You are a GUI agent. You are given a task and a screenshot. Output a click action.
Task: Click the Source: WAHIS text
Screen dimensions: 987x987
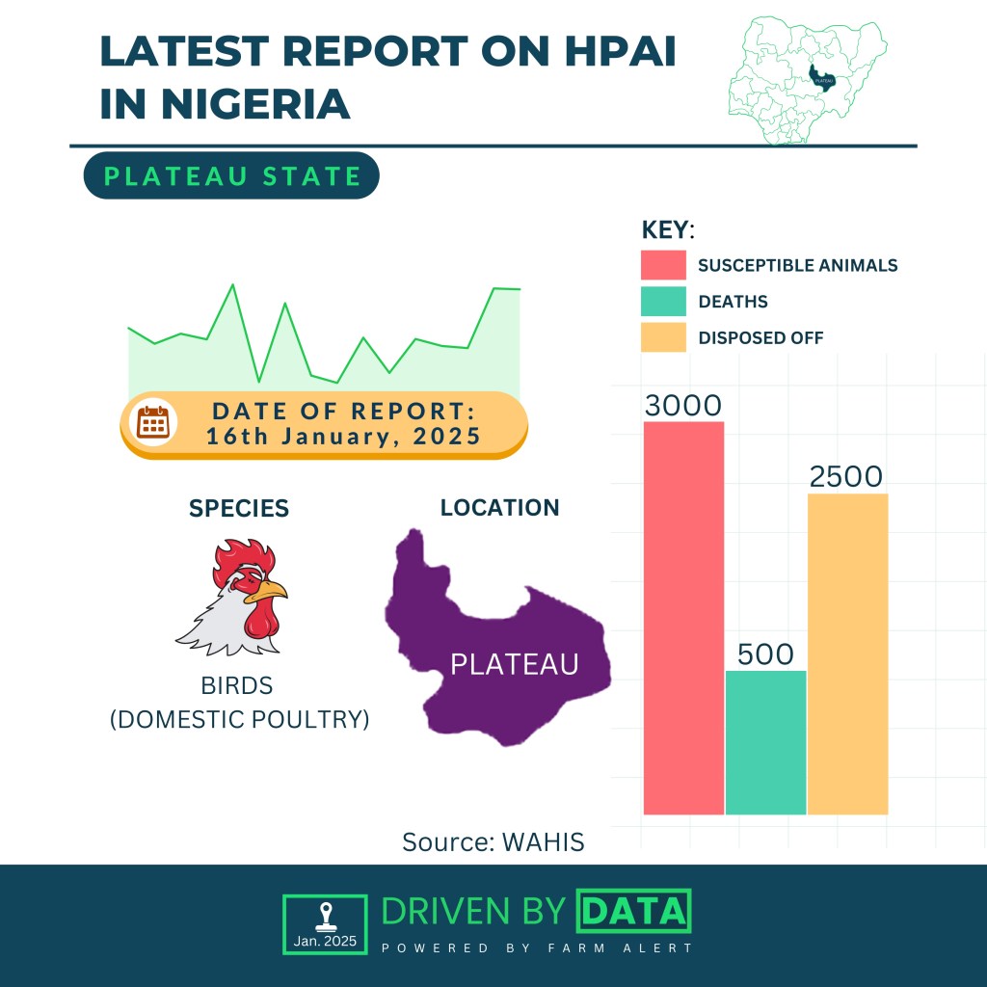(493, 841)
